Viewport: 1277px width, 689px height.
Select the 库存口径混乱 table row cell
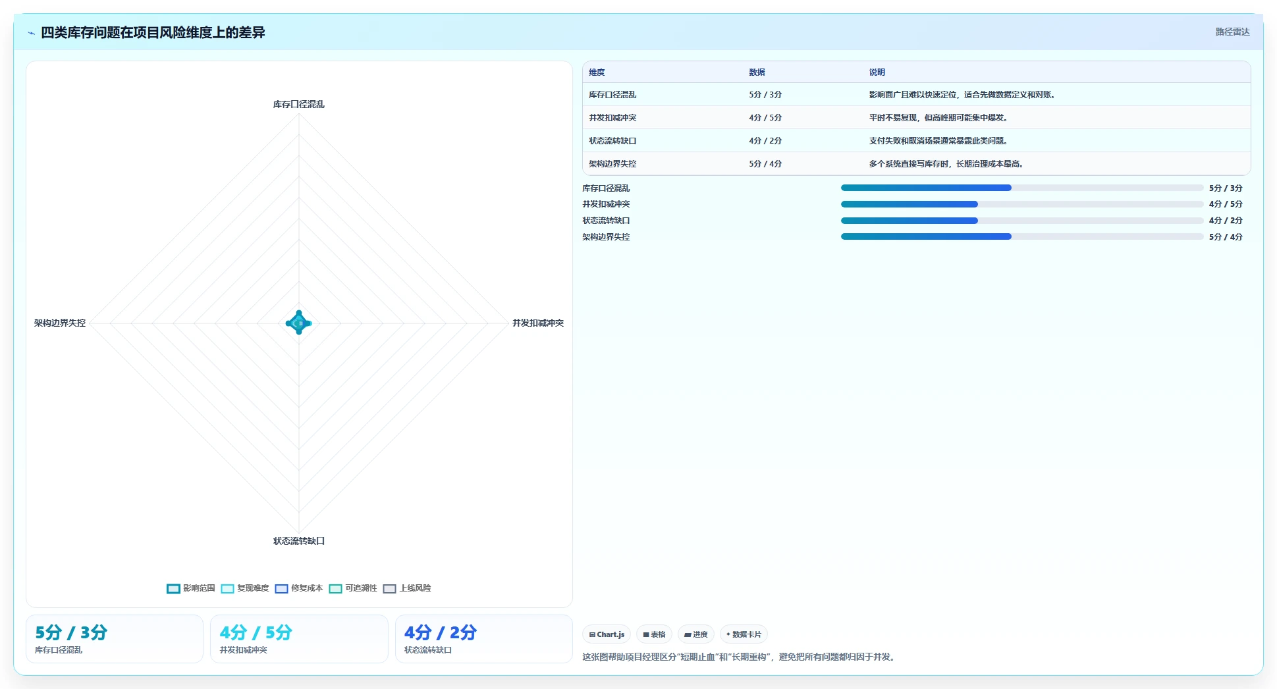coord(612,95)
